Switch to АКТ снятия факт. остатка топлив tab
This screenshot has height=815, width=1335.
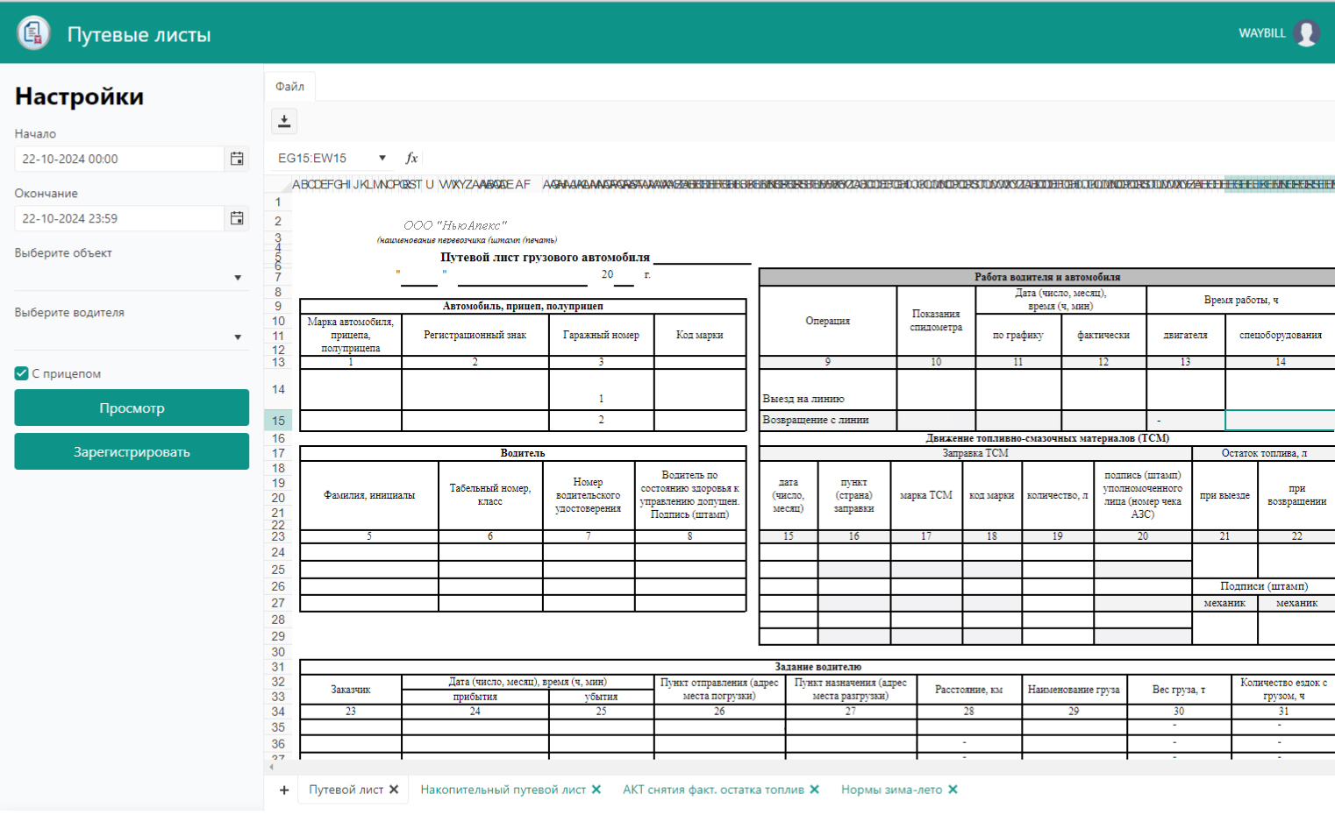pos(712,790)
